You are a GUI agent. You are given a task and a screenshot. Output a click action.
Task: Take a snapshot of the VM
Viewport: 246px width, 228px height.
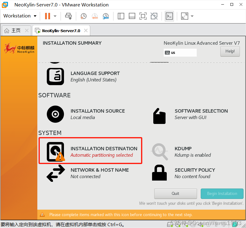point(83,16)
